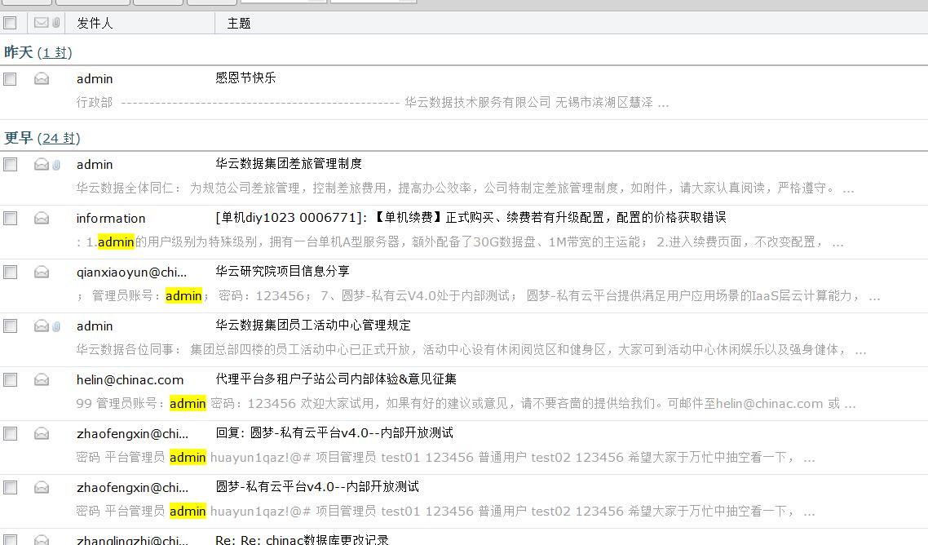Viewport: 928px width, 545px height.
Task: Check the box for 感恩节快乐 email
Action: pos(10,79)
